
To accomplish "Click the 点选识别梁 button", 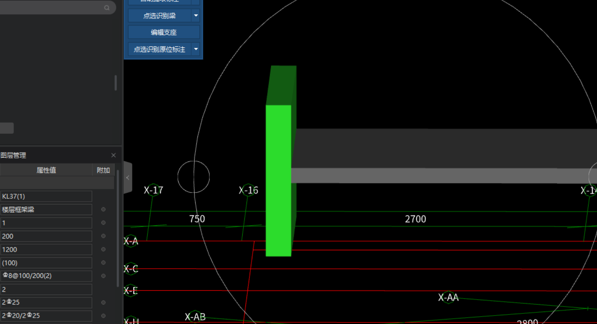I will coord(160,16).
